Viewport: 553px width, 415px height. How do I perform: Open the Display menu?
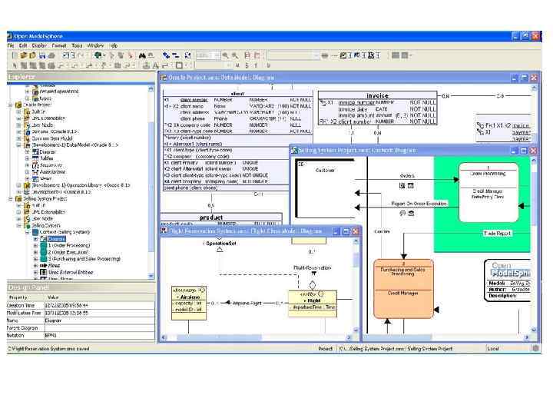click(x=39, y=45)
